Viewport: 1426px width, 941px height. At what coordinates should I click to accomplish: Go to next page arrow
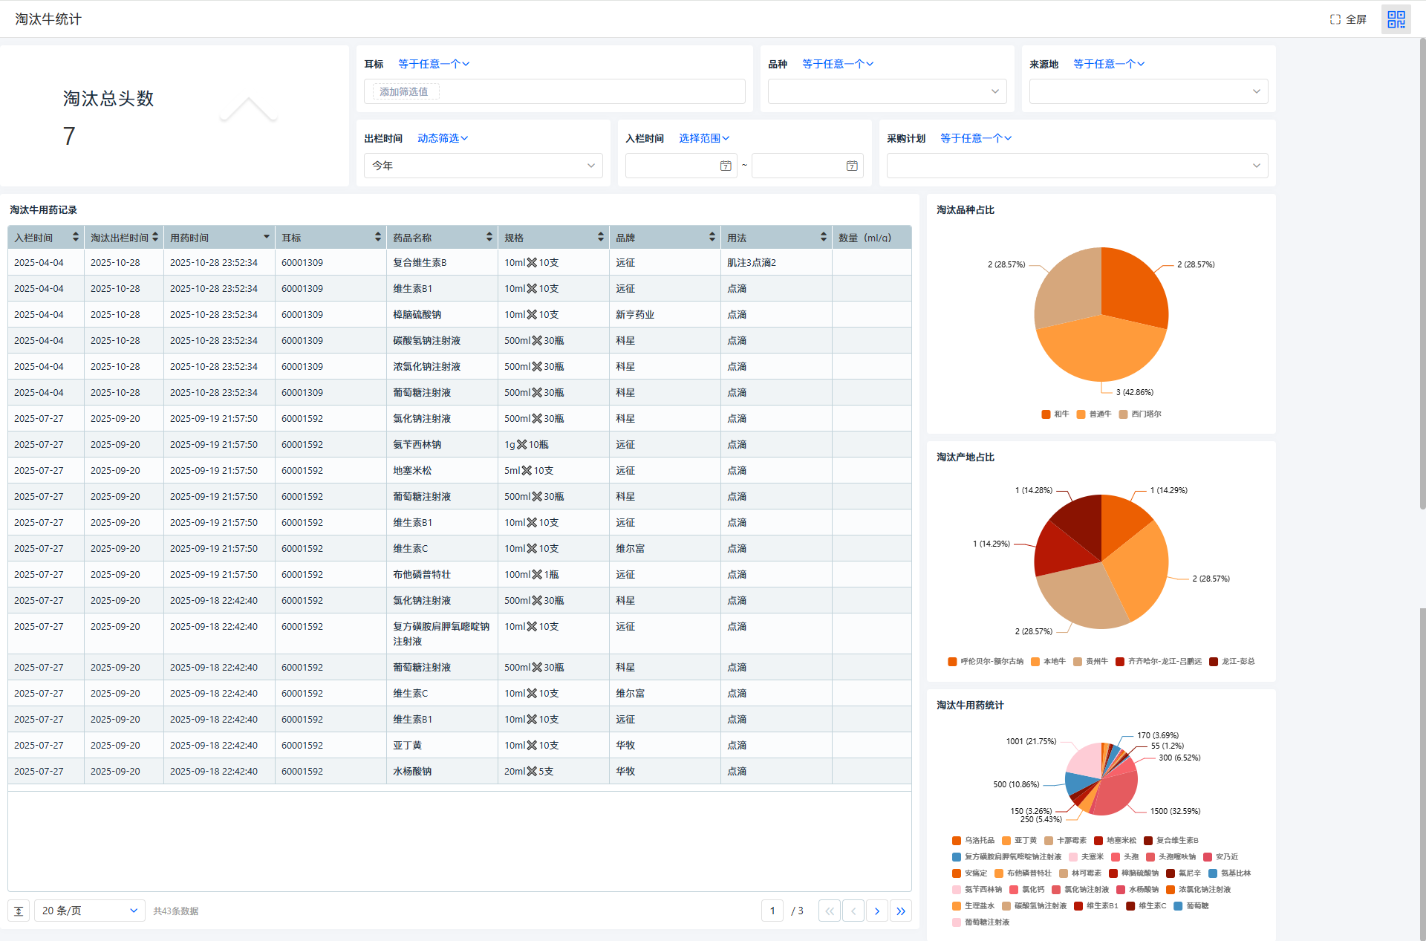876,911
